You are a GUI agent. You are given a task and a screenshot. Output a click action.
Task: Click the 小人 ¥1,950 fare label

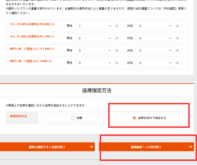[x=32, y=36]
